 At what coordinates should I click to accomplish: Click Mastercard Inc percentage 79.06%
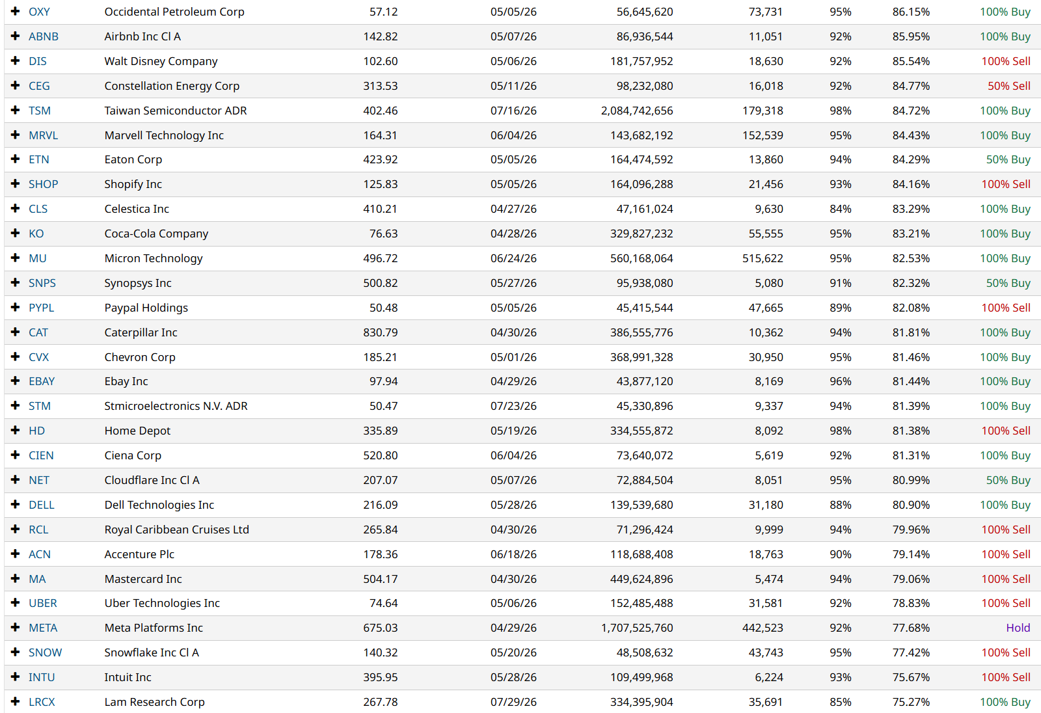[x=911, y=579]
